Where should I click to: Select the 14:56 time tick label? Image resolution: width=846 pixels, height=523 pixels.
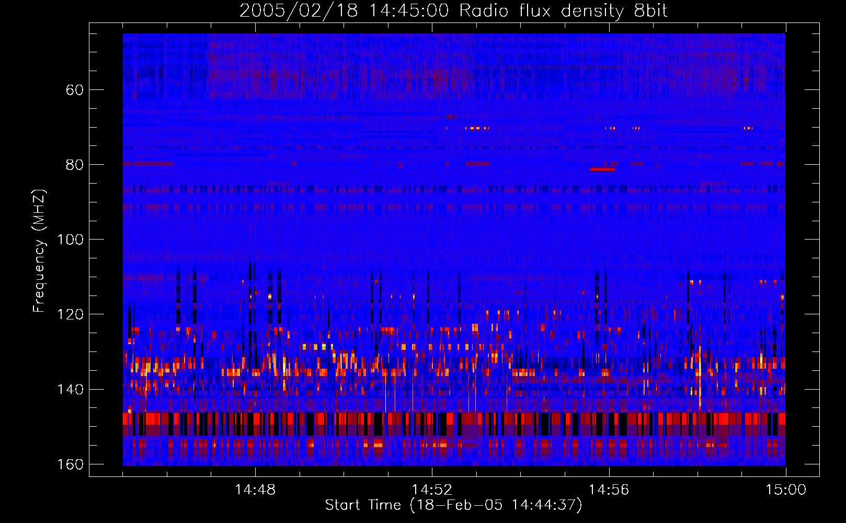tap(609, 490)
